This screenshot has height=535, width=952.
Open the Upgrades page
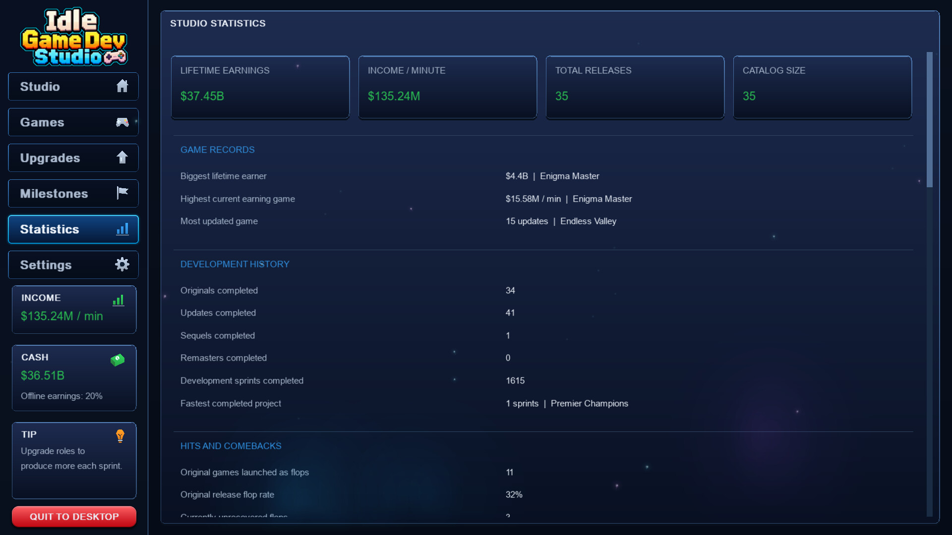[x=73, y=158]
